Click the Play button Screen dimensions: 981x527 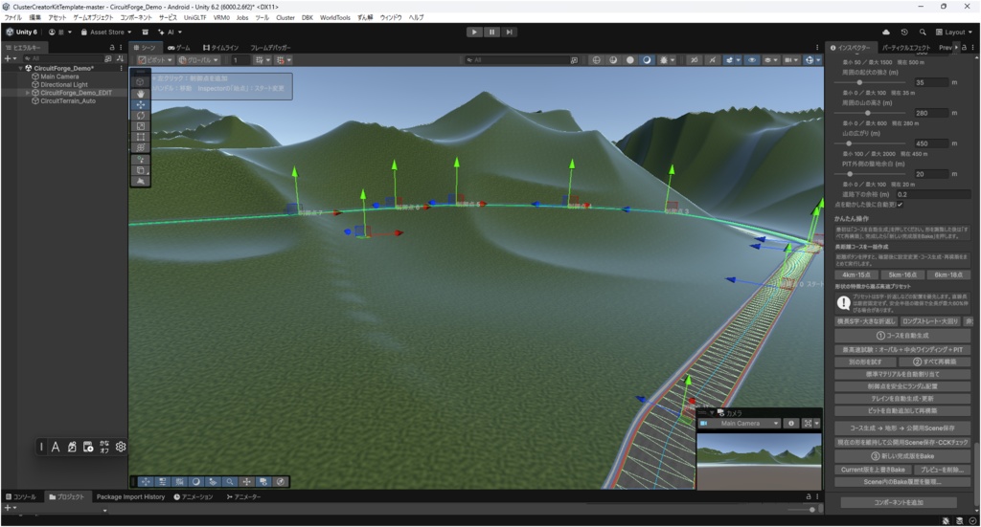click(x=474, y=32)
